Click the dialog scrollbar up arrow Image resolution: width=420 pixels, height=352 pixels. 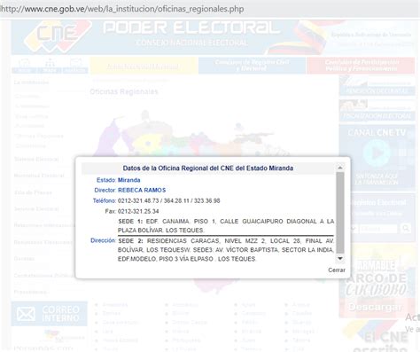(340, 168)
